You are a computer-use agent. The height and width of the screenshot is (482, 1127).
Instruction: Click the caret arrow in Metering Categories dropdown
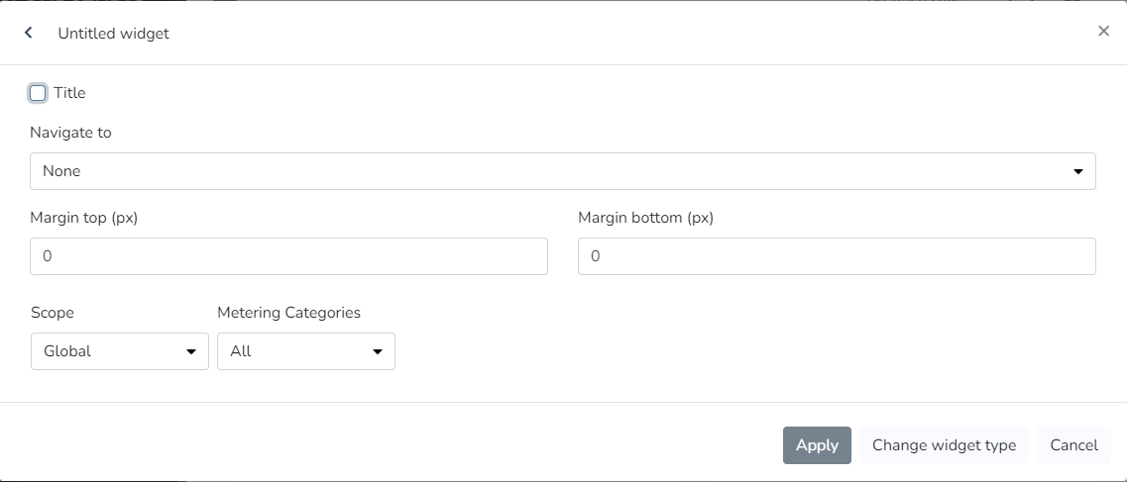tap(378, 351)
